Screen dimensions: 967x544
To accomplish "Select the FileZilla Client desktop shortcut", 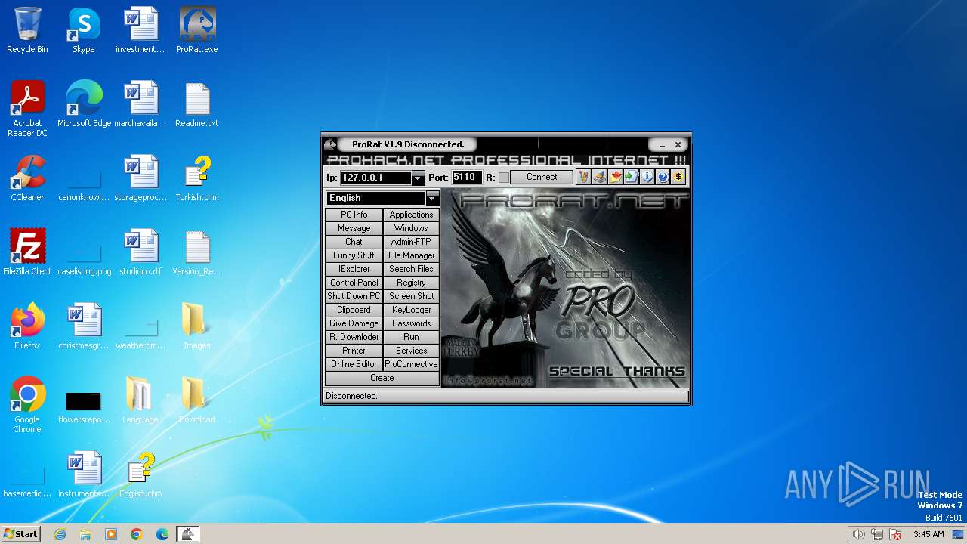I will pos(27,252).
